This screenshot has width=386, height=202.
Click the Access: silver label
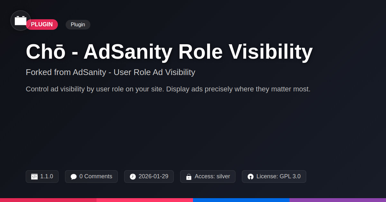(x=212, y=176)
